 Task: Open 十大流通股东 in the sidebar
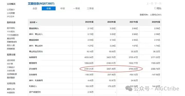[x=13, y=35]
